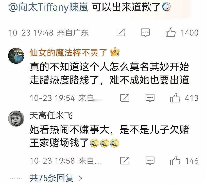Reply to the 19:48 comment
This screenshot has width=207, height=185.
pos(145,33)
